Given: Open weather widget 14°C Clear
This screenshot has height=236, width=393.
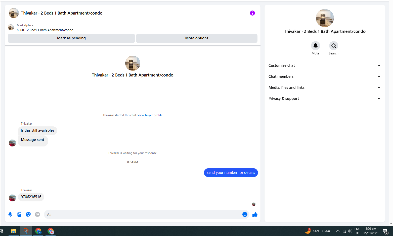Looking at the screenshot, I should click(318, 231).
